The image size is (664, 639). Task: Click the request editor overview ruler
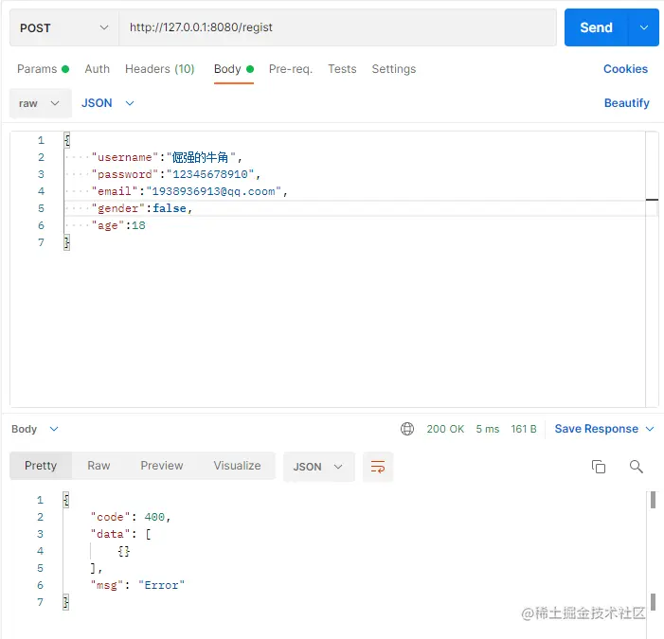coord(652,269)
